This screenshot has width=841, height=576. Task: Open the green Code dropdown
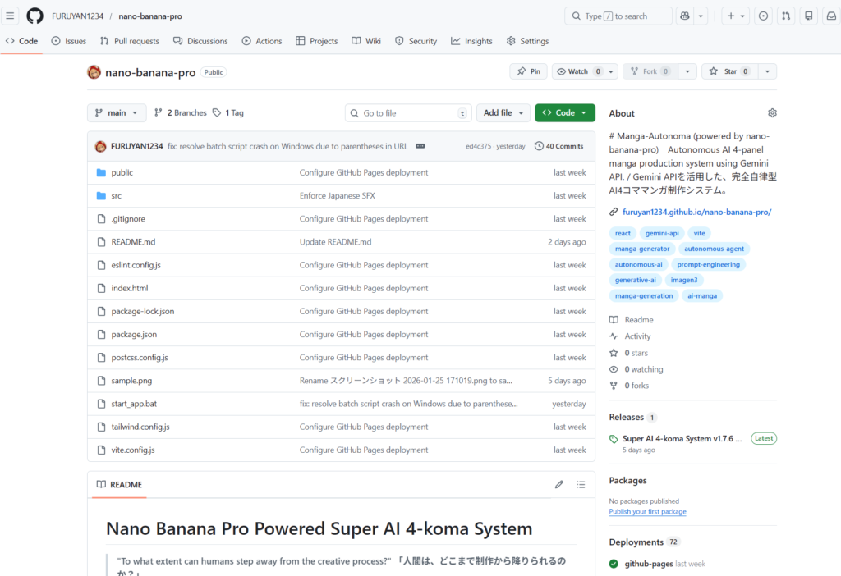[x=564, y=112]
